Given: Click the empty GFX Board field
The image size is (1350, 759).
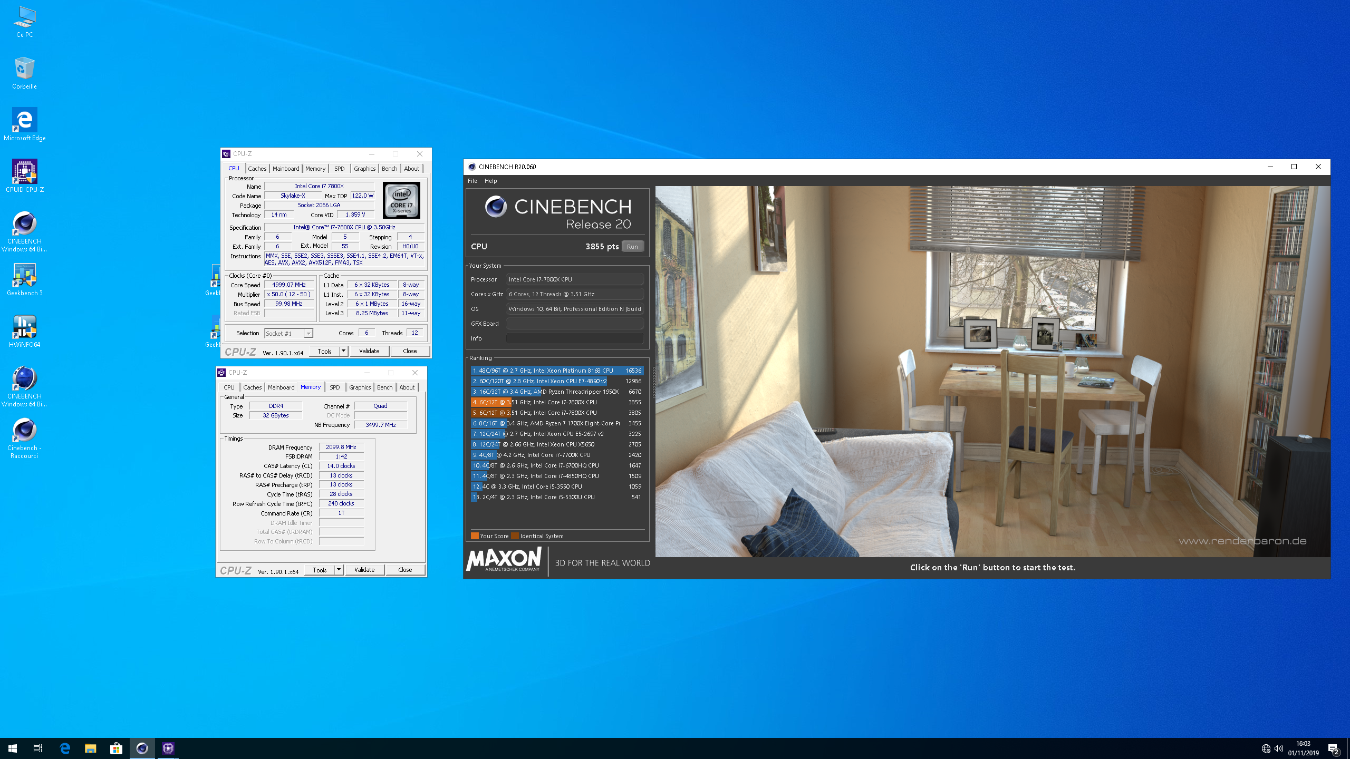Looking at the screenshot, I should 575,324.
